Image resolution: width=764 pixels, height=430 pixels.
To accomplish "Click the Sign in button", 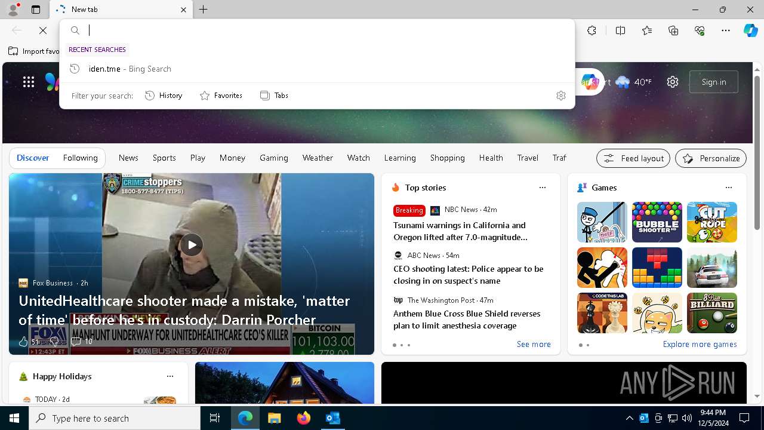I will click(714, 82).
